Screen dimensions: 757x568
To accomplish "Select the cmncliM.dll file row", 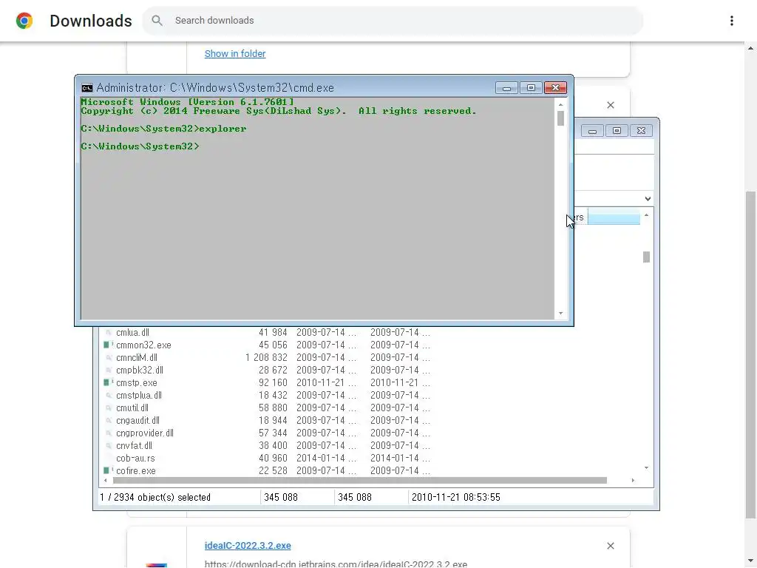I will [267, 357].
